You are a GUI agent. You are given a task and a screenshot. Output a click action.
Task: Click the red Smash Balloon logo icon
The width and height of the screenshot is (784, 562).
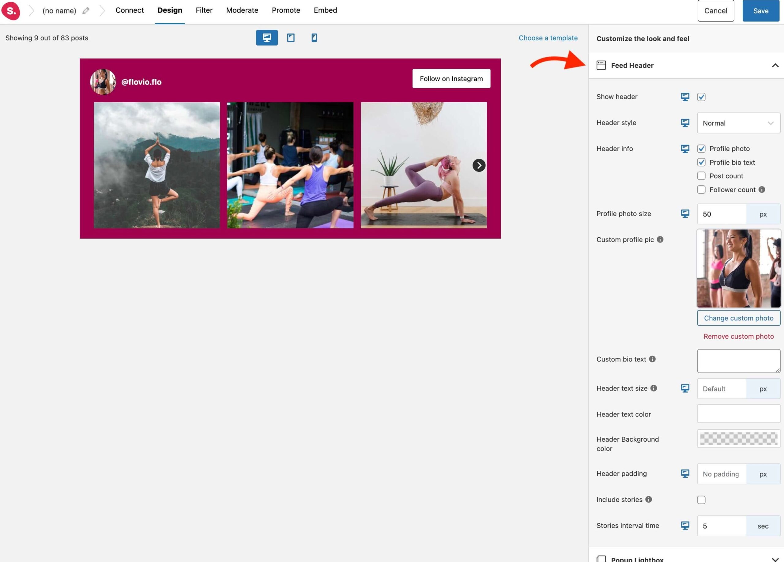coord(11,11)
